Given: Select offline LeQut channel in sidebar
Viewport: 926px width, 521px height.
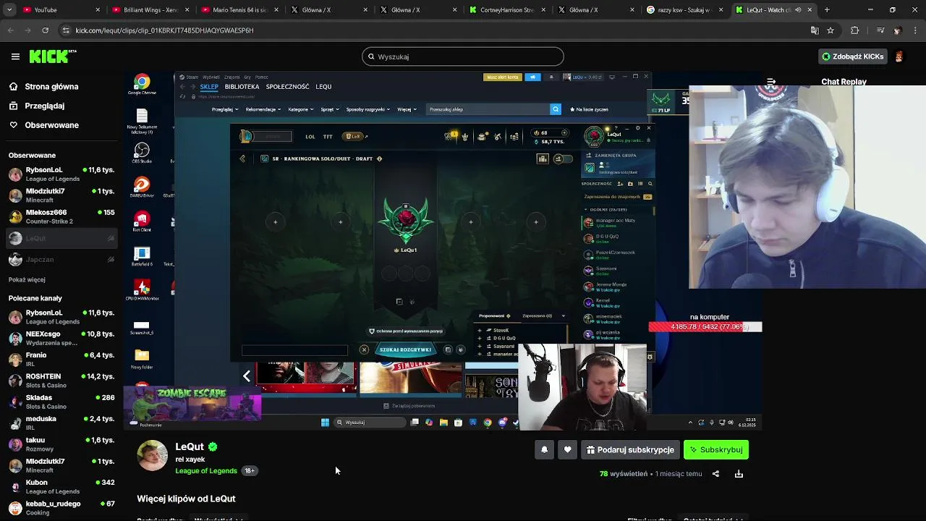Looking at the screenshot, I should click(61, 238).
